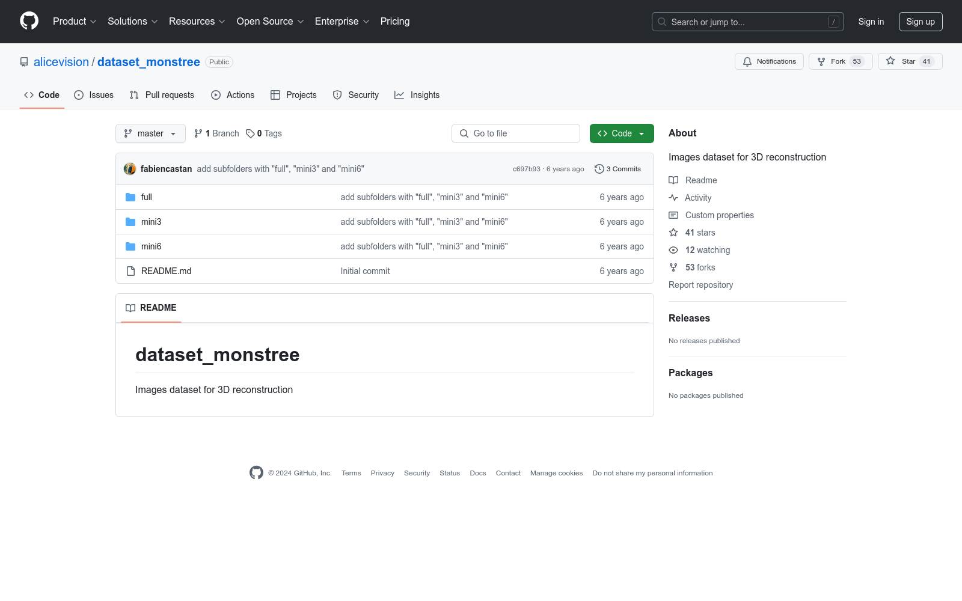
Task: View the Insights tab
Action: click(x=417, y=95)
